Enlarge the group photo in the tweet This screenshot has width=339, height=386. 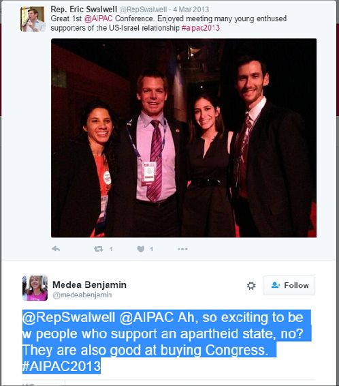click(x=184, y=138)
